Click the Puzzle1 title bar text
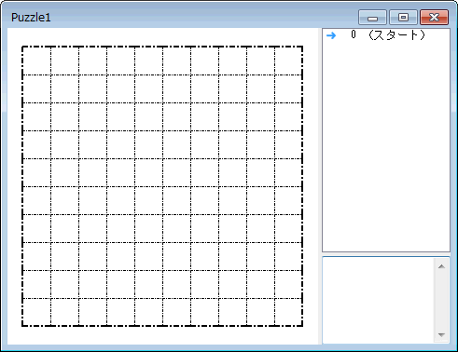 pyautogui.click(x=31, y=18)
